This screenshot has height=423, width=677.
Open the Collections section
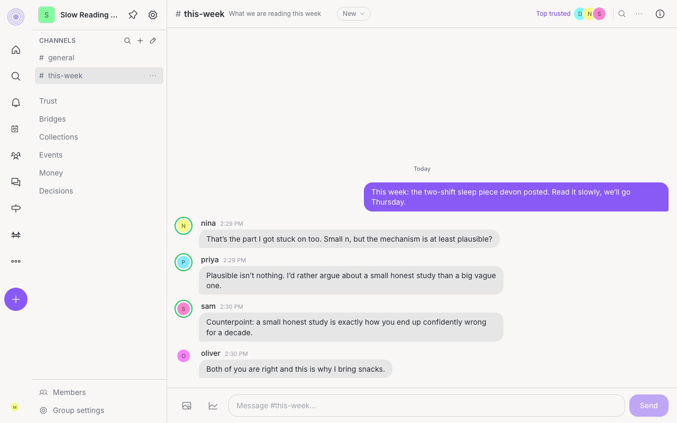pos(58,137)
